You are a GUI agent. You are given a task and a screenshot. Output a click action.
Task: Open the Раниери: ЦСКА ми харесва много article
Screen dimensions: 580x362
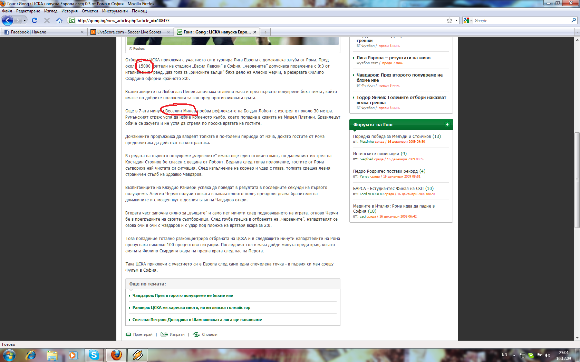click(x=191, y=308)
